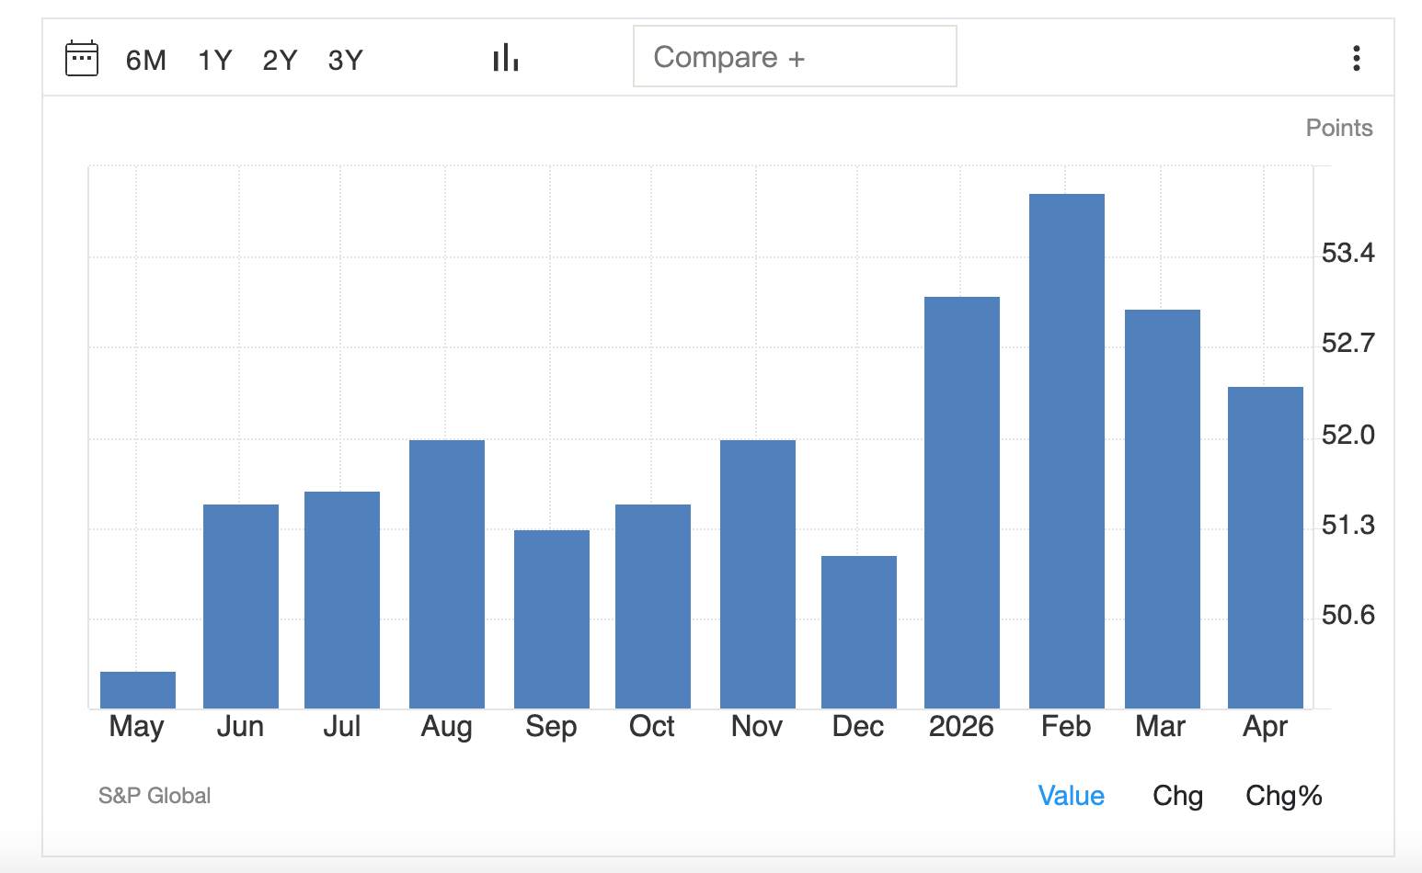Click the 'Points' unit label
The image size is (1422, 873).
click(x=1339, y=128)
